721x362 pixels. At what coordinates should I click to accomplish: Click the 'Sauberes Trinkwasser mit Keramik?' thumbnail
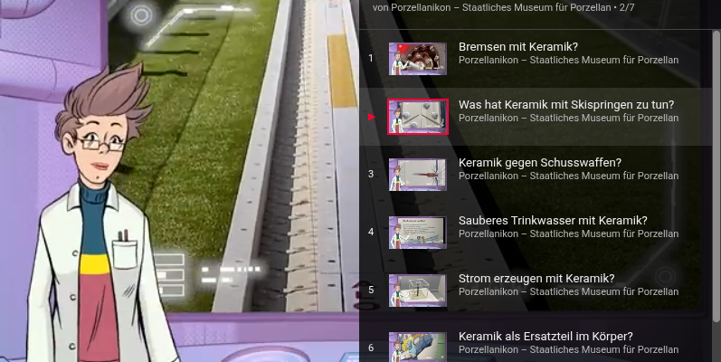(x=418, y=233)
